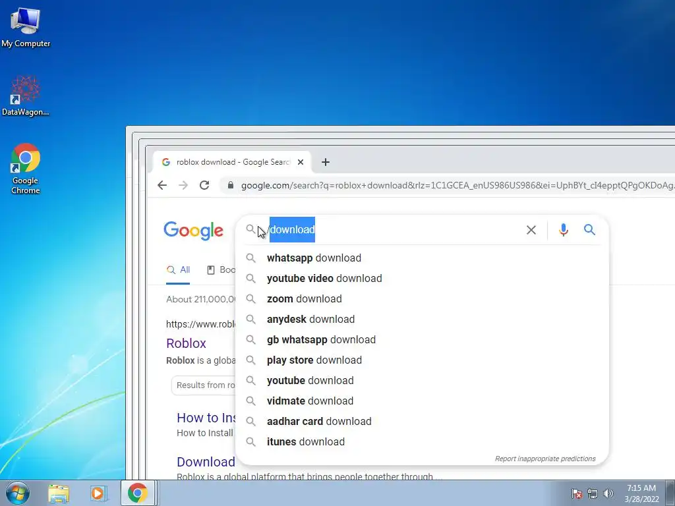This screenshot has width=675, height=506.
Task: Click the network tray icon
Action: point(593,493)
